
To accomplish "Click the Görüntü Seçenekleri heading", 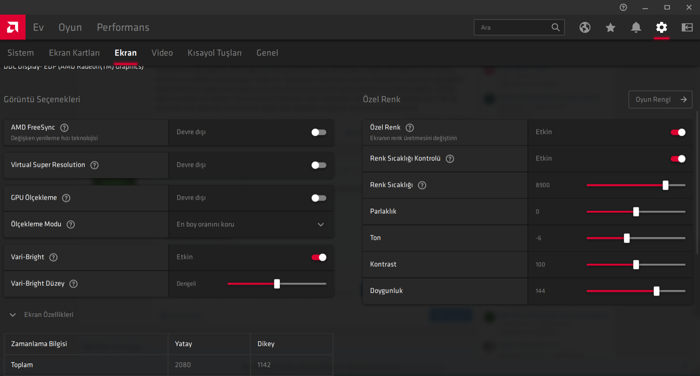I will coord(42,99).
